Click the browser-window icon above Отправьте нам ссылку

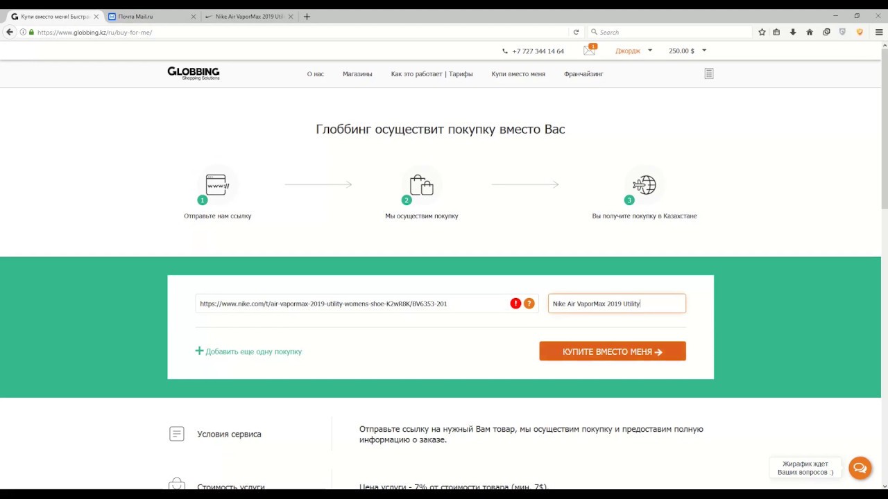(x=217, y=184)
